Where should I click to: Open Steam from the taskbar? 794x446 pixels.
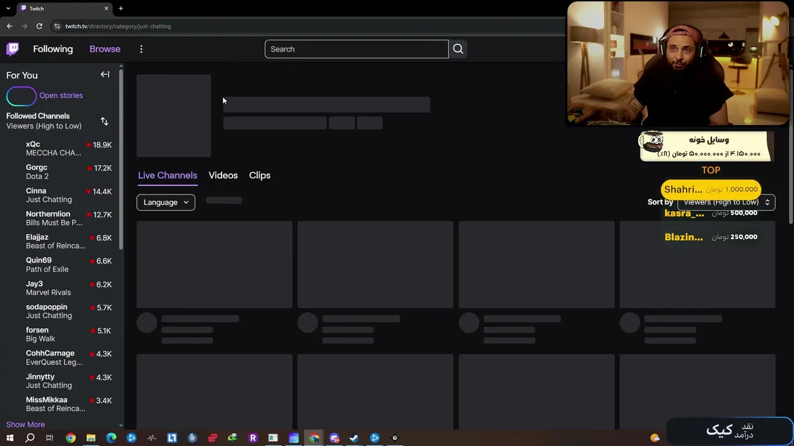[x=354, y=438]
